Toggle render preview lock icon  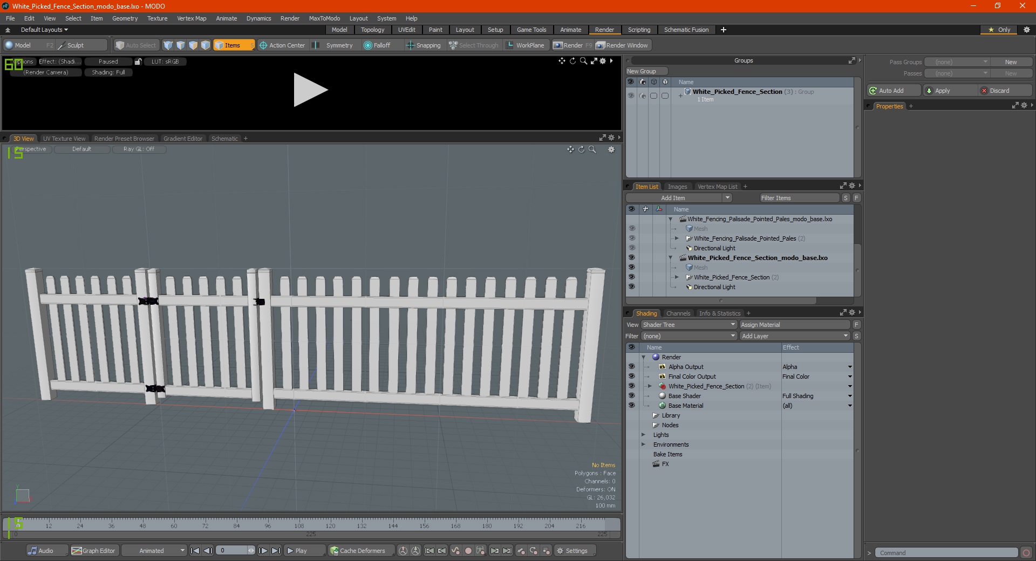pos(138,61)
